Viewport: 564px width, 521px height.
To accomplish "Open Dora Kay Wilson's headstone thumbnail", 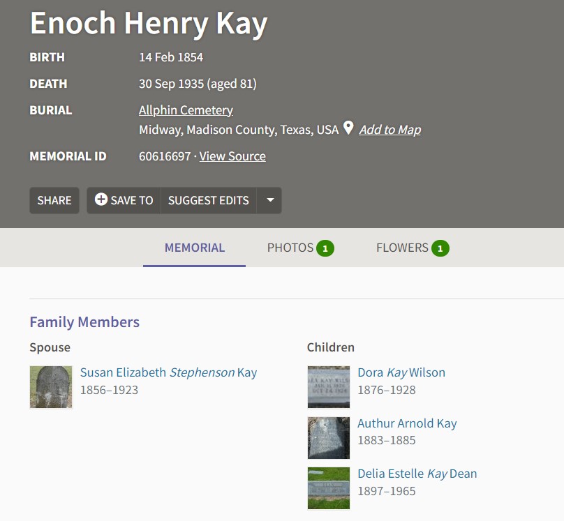I will point(328,387).
